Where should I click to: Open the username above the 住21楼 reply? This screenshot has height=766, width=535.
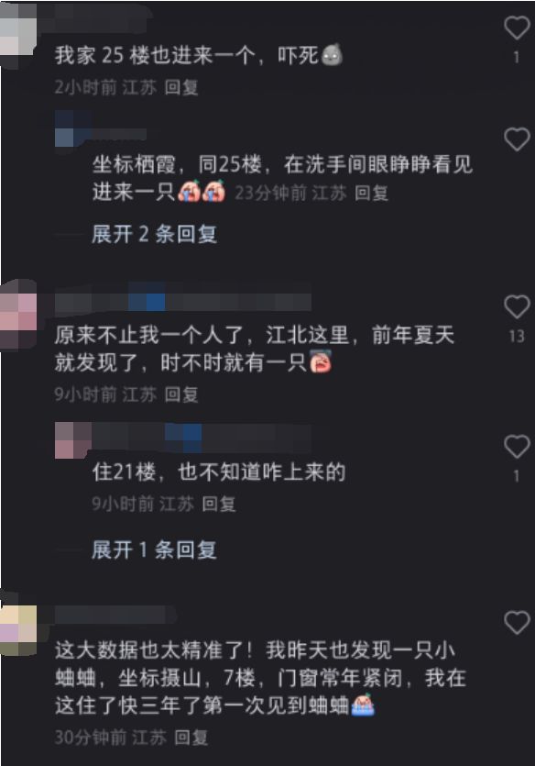[202, 437]
